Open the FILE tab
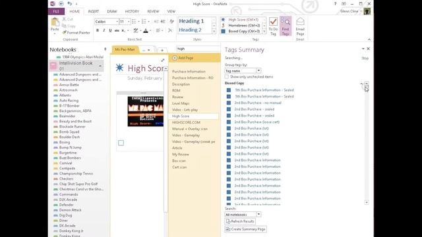This screenshot has width=422, height=237. [x=56, y=11]
